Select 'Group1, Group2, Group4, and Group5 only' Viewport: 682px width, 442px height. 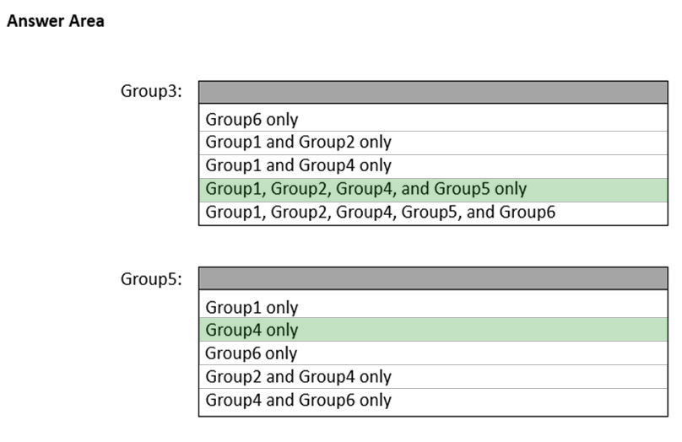(x=365, y=188)
